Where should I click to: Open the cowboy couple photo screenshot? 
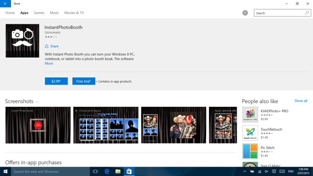pyautogui.click(x=174, y=125)
